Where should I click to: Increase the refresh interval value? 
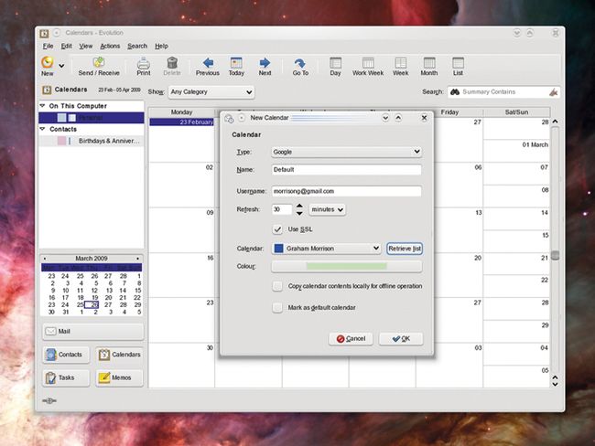299,206
